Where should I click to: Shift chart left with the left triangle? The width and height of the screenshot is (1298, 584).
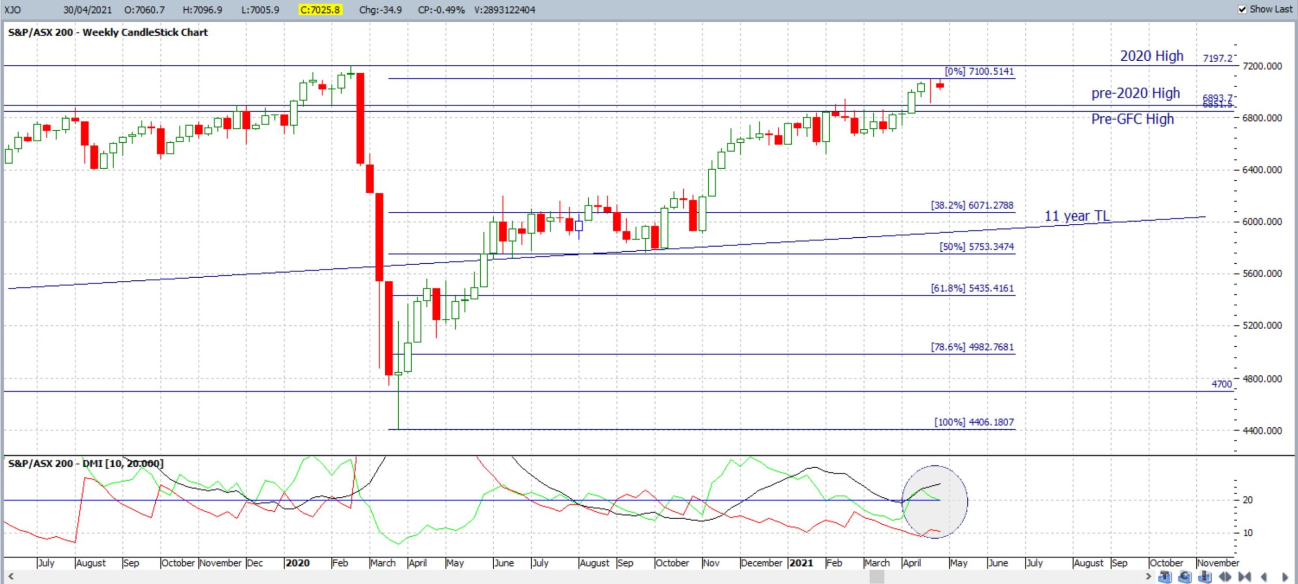(1264, 577)
